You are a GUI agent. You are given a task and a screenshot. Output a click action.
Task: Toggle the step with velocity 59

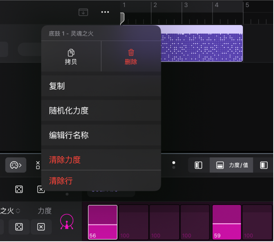point(227,222)
